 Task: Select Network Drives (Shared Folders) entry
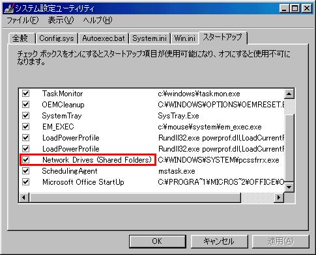[97, 160]
